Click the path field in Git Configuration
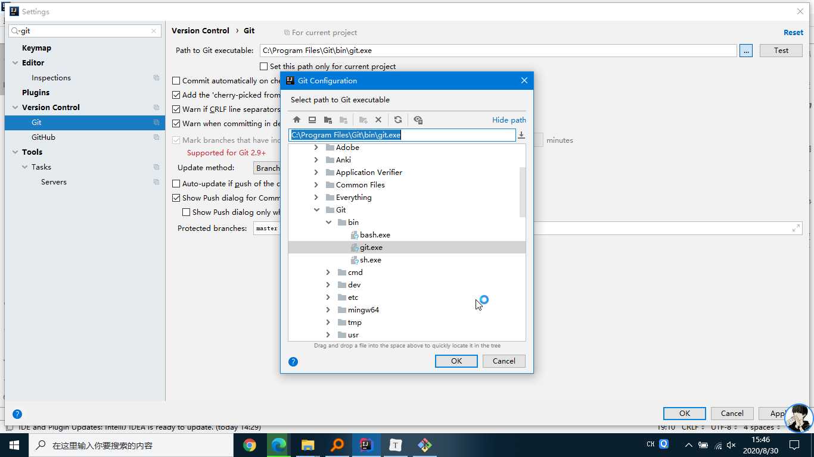 tap(402, 135)
